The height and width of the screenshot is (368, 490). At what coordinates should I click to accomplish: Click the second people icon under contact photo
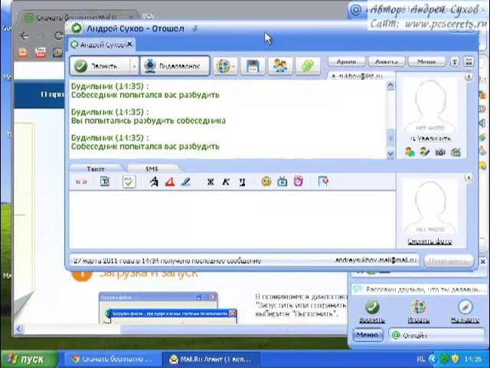(425, 153)
